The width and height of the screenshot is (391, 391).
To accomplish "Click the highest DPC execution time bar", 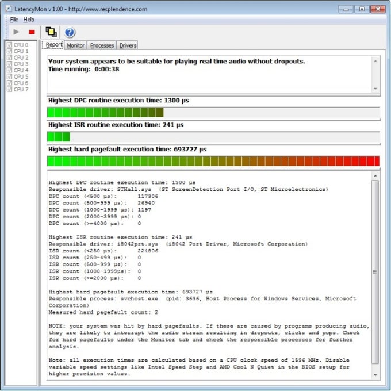I will point(213,113).
